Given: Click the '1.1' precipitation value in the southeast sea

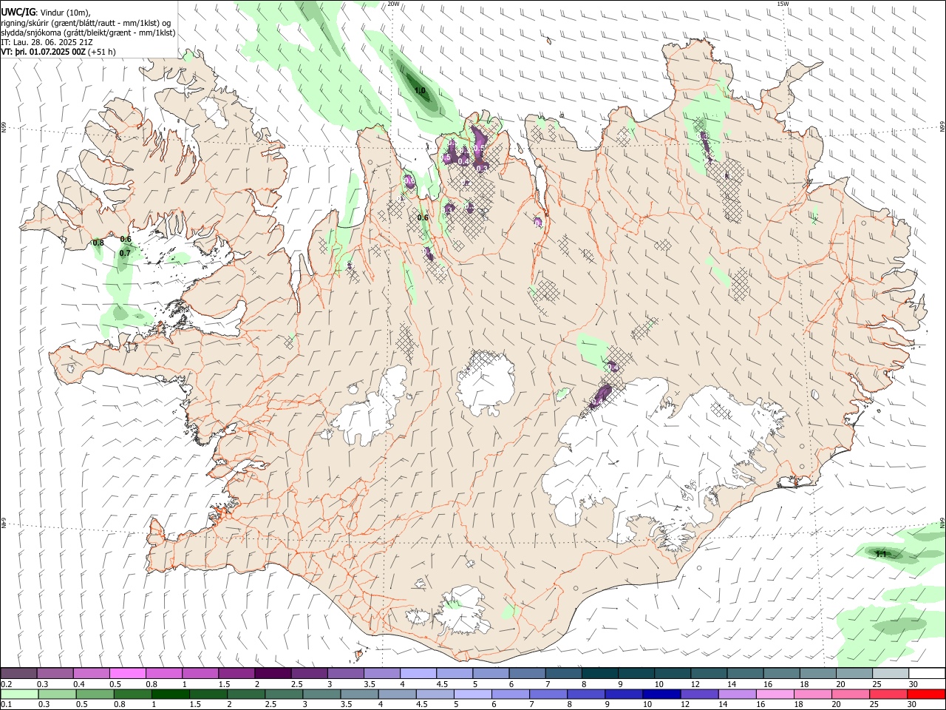Looking at the screenshot, I should point(880,554).
